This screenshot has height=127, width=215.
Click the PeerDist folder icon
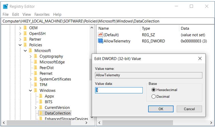click(36, 68)
